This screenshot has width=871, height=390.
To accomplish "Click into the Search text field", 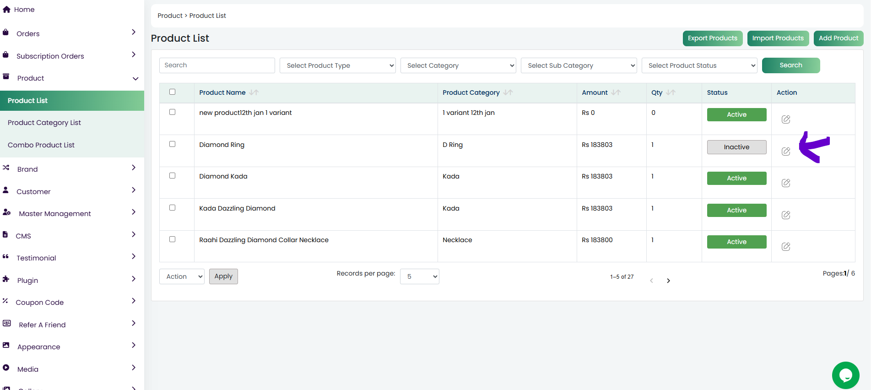I will [217, 65].
